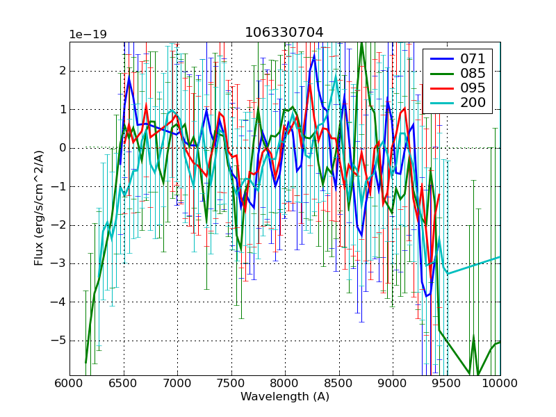
Task: Click the 6000 tick on the x-axis
Action: coord(69,383)
